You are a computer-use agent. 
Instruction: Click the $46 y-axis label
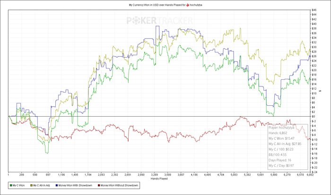[x=314, y=10]
